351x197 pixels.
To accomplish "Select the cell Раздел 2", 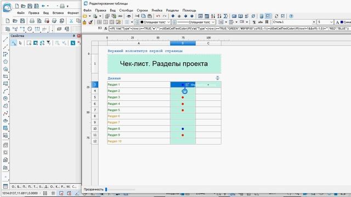I will [x=139, y=91].
